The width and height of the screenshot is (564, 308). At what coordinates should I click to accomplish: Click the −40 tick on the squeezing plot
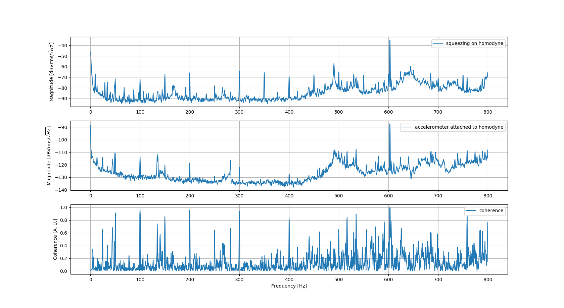tap(62, 46)
